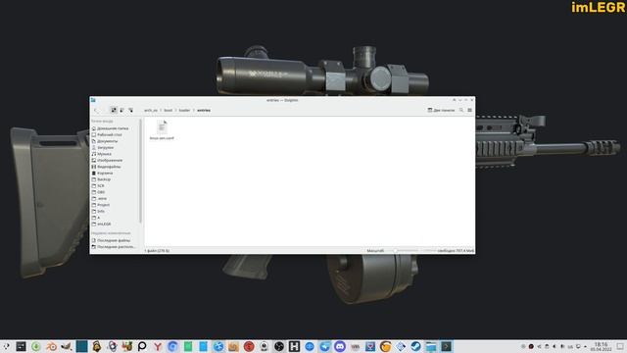The image size is (627, 353).
Task: Open Project folder in places
Action: [101, 205]
